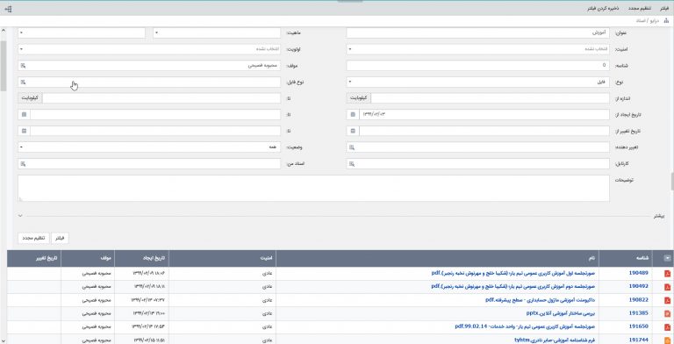Click the 'توضیحات' text area

(313, 188)
